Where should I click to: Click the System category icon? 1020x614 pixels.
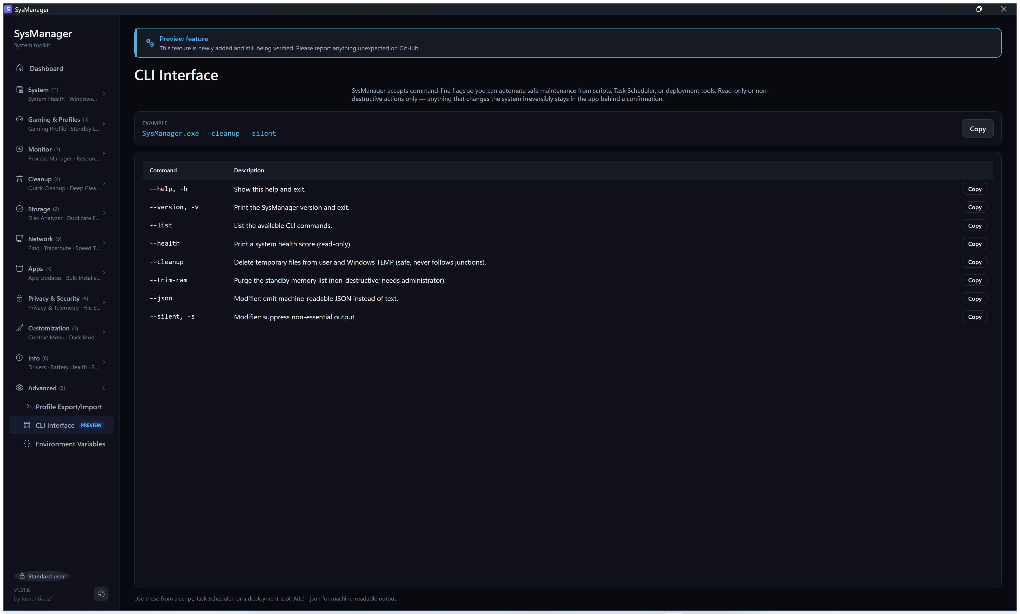[x=20, y=89]
